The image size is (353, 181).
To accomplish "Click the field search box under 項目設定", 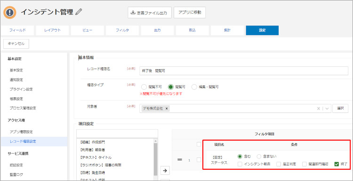I will pyautogui.click(x=117, y=134).
